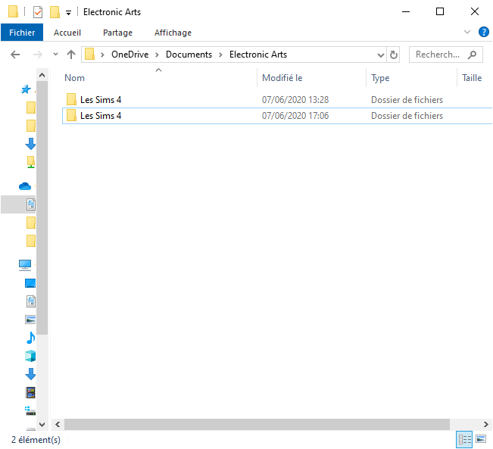The height and width of the screenshot is (449, 493).
Task: Switch to the Accueil tab
Action: click(67, 33)
